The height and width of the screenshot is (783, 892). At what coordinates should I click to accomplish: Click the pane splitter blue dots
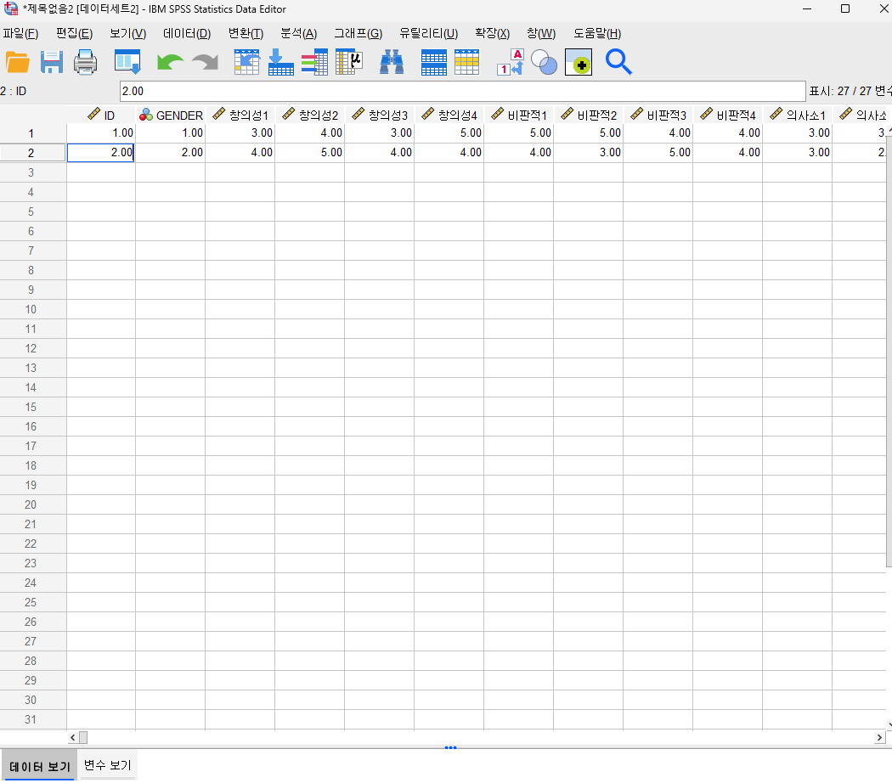[x=450, y=747]
